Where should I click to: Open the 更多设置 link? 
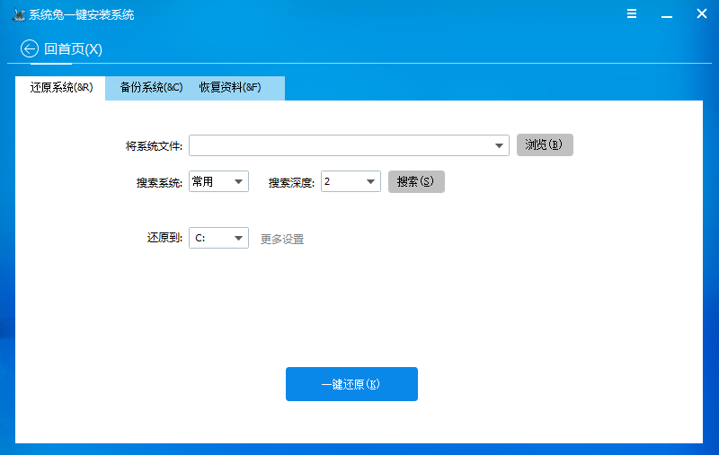click(282, 239)
